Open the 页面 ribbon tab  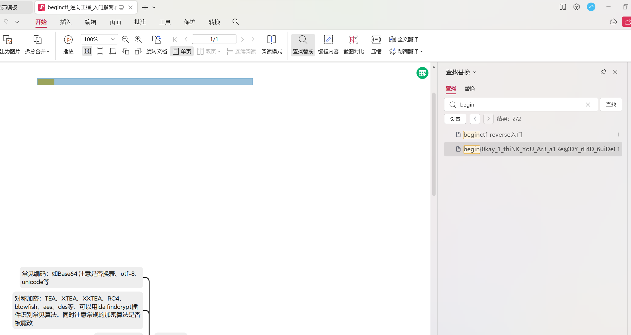coord(115,22)
